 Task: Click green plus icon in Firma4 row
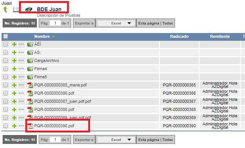coord(14,69)
